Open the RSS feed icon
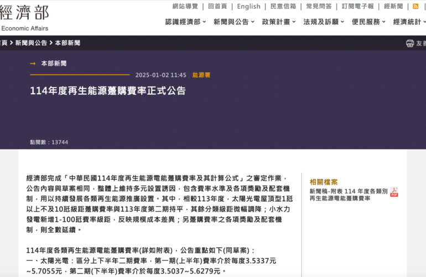Screen dimensions: 426x277 (x=415, y=6)
